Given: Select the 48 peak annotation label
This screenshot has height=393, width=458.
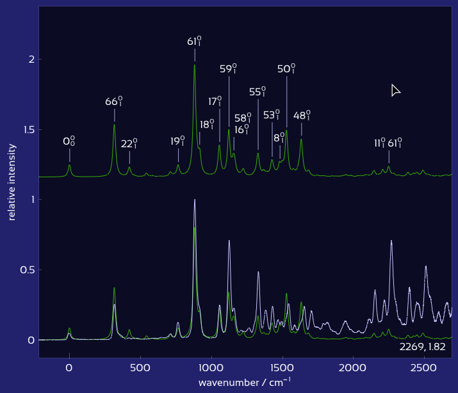Looking at the screenshot, I should tap(302, 116).
